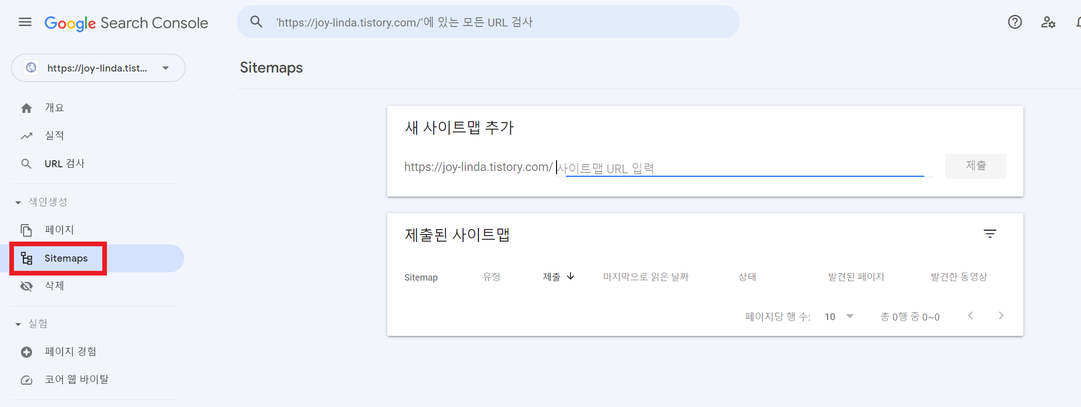Focus the top URL inspection search field

(488, 22)
